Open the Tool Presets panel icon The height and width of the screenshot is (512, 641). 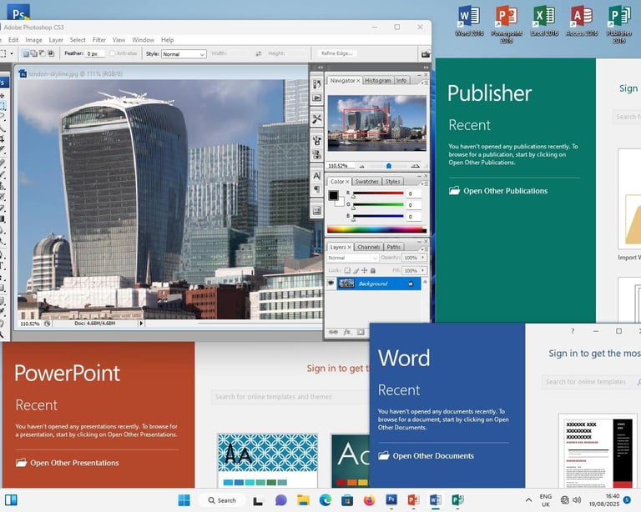[x=317, y=118]
